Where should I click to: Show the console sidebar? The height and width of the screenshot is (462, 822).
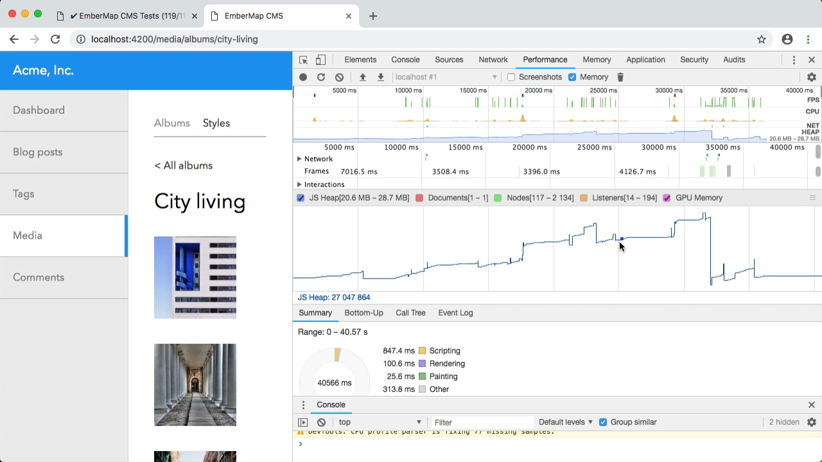coord(302,422)
